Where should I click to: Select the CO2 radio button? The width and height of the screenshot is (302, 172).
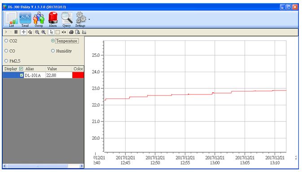pos(6,41)
